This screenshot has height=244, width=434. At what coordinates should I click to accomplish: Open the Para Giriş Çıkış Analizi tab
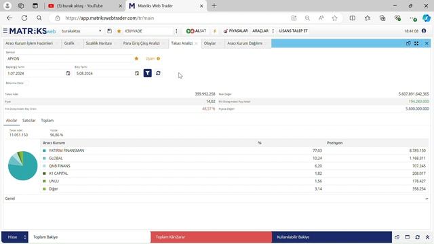click(x=142, y=43)
